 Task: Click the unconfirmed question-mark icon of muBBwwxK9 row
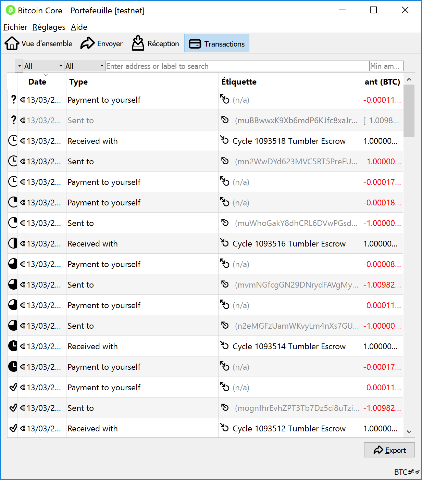[13, 120]
